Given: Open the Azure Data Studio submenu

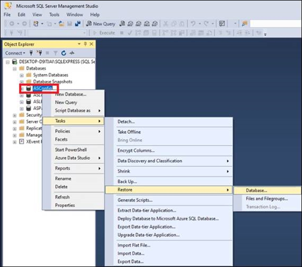Looking at the screenshot, I should [73, 158].
